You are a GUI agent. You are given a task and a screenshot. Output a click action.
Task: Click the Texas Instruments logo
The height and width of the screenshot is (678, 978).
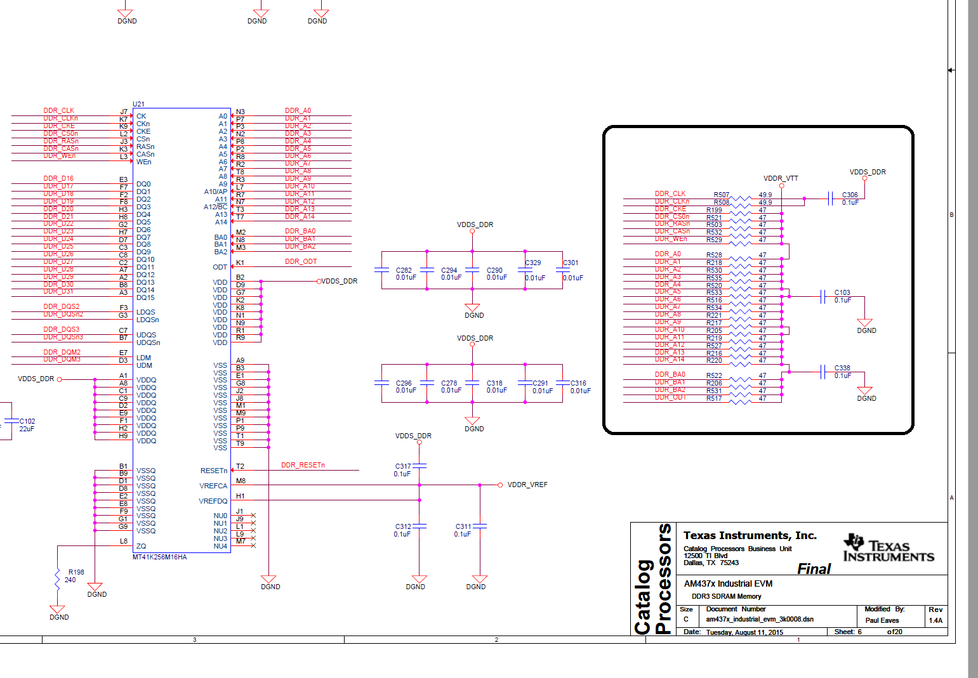889,548
